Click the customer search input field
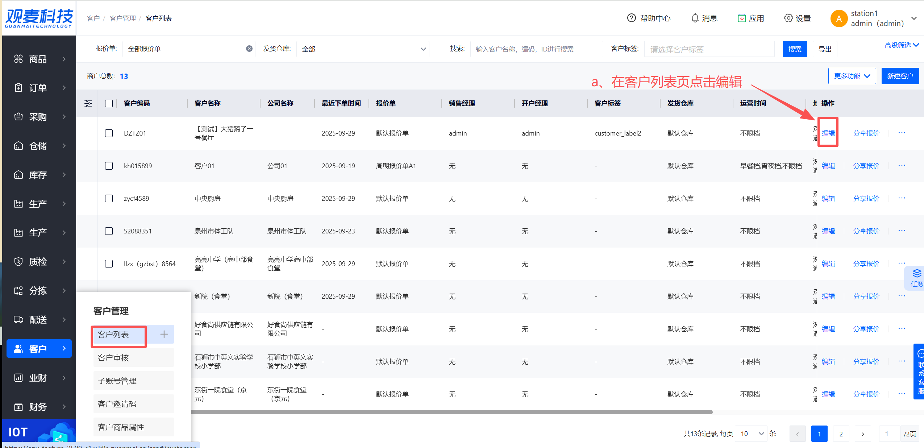This screenshot has height=448, width=924. (x=536, y=49)
